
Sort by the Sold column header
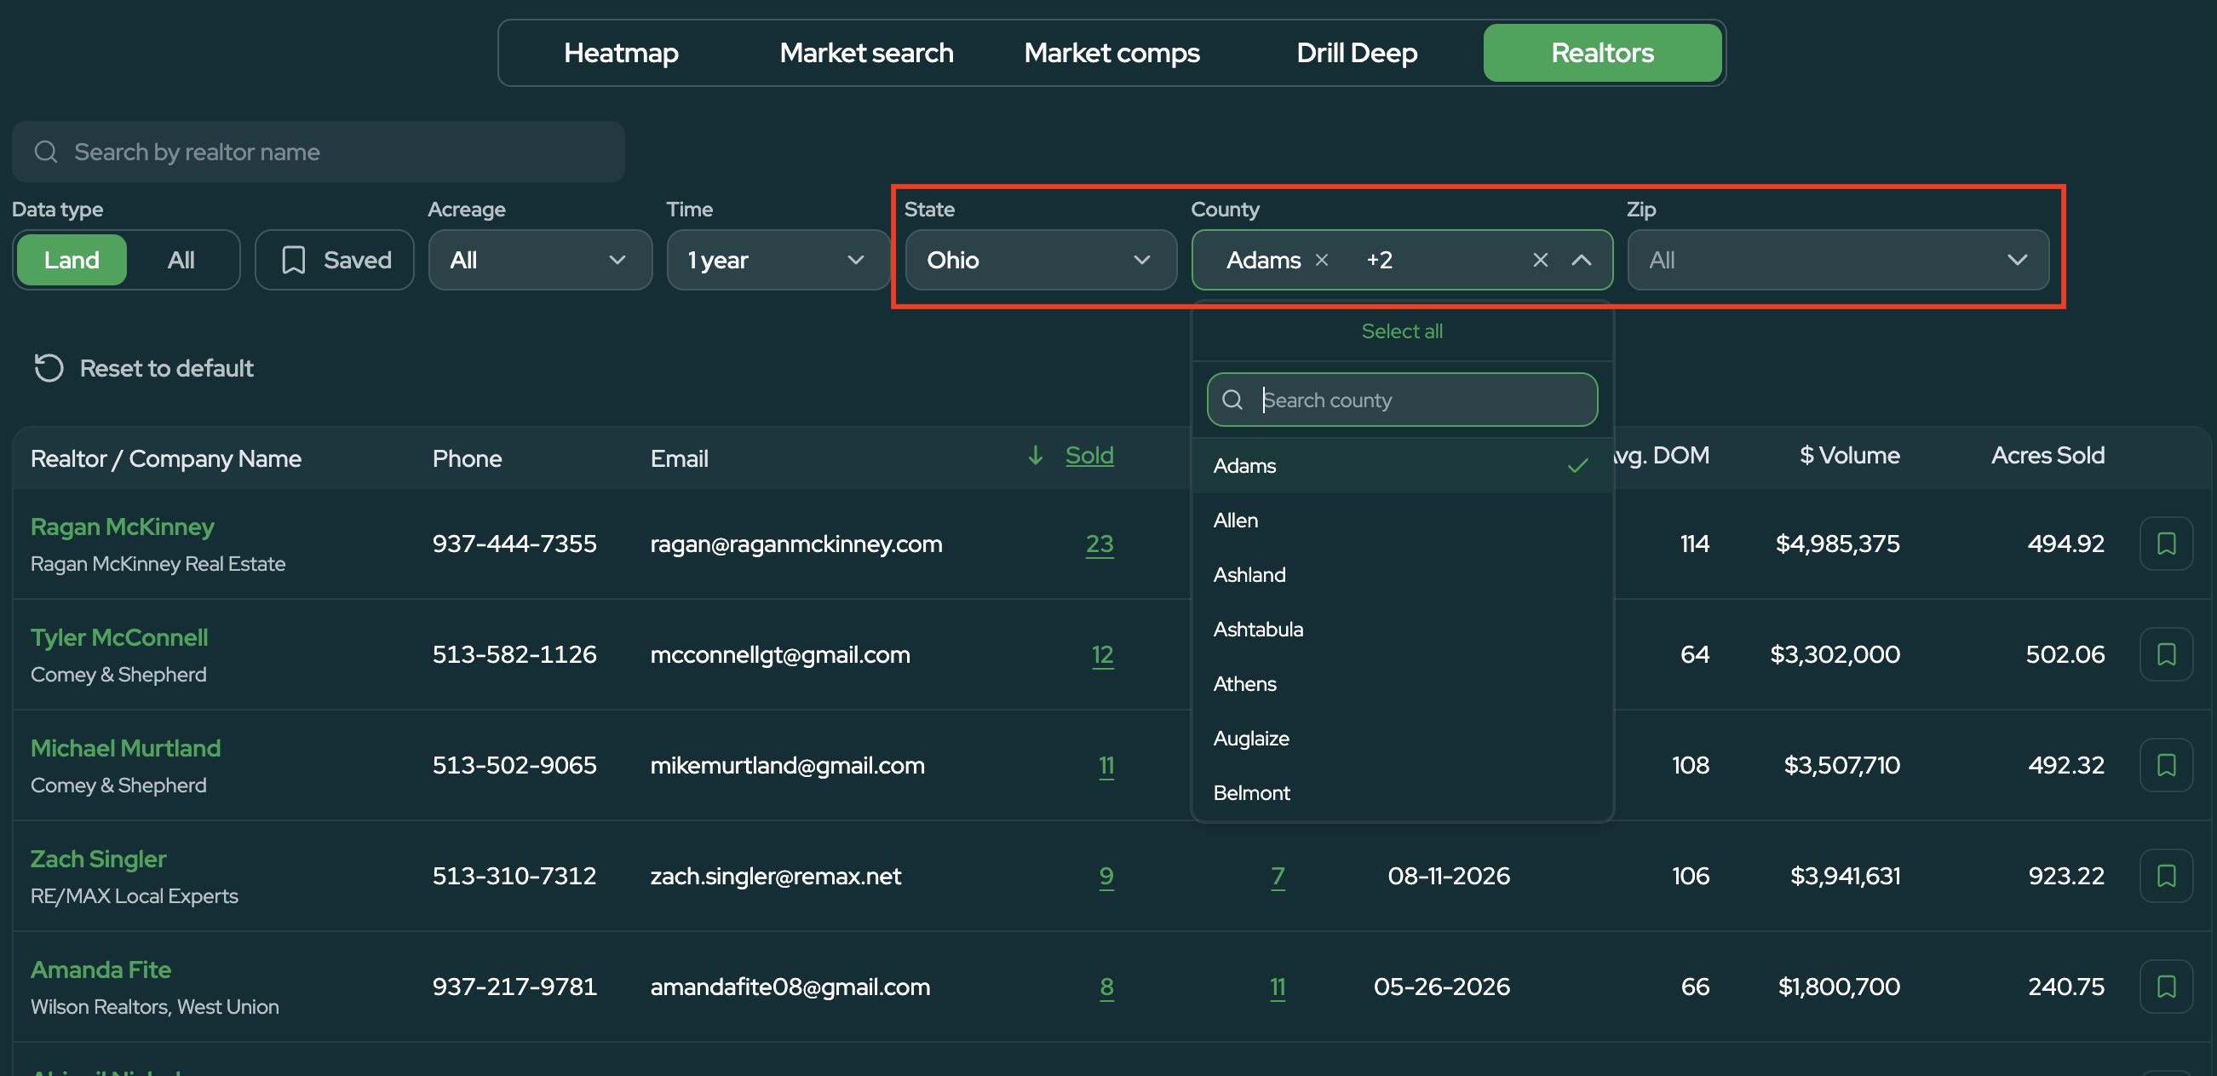tap(1088, 454)
